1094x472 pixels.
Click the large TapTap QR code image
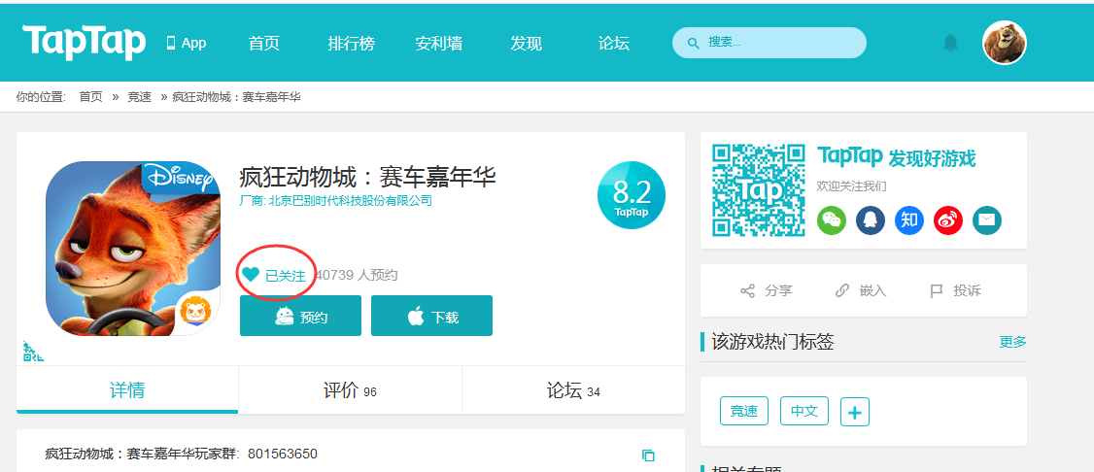758,190
